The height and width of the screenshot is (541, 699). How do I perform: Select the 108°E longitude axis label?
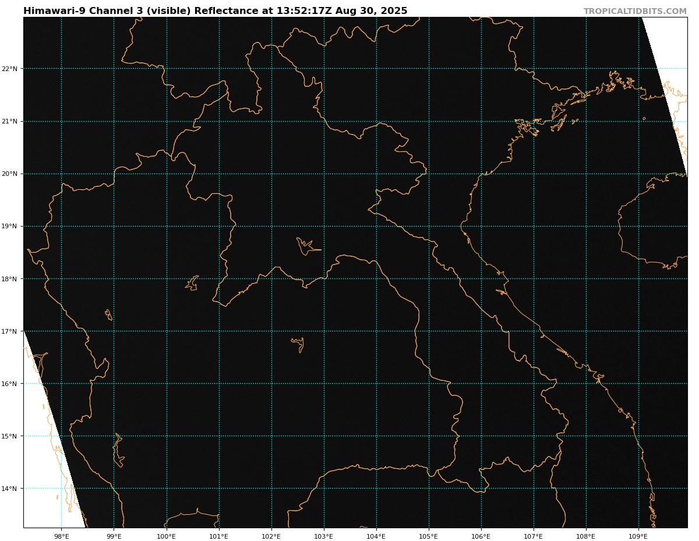point(586,536)
